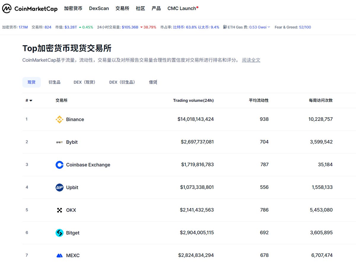
Task: Click the ETH gas pump icon
Action: [225, 27]
